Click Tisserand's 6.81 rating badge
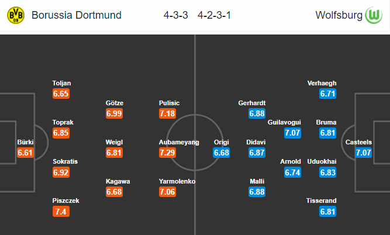Image resolution: width=390 pixels, height=235 pixels. click(328, 212)
